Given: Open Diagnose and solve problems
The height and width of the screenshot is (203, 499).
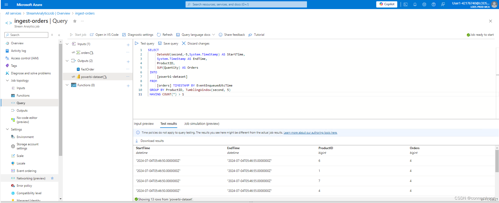Looking at the screenshot, I should click(x=31, y=73).
